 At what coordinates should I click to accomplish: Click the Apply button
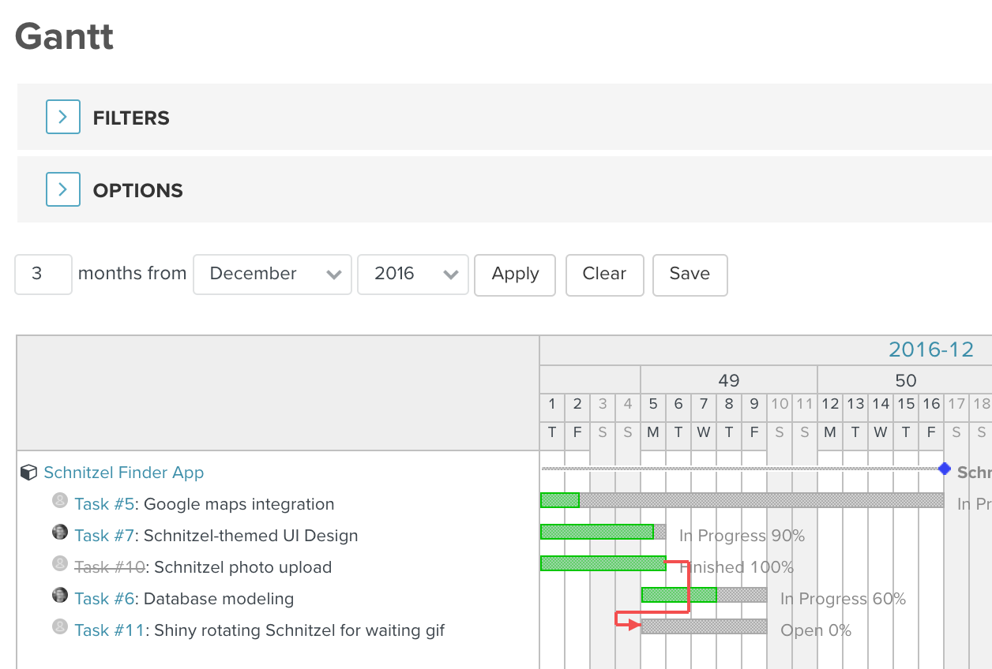(515, 275)
